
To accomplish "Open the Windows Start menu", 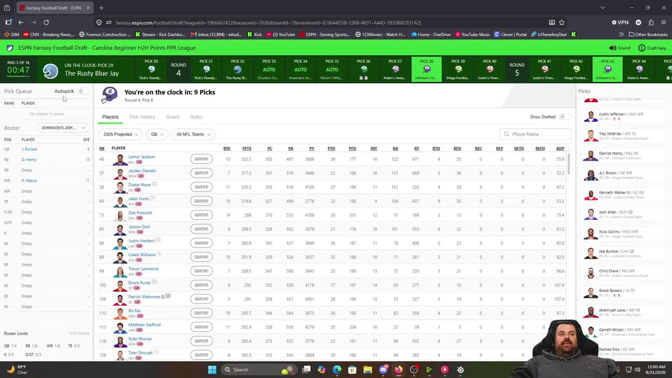I will tap(212, 370).
